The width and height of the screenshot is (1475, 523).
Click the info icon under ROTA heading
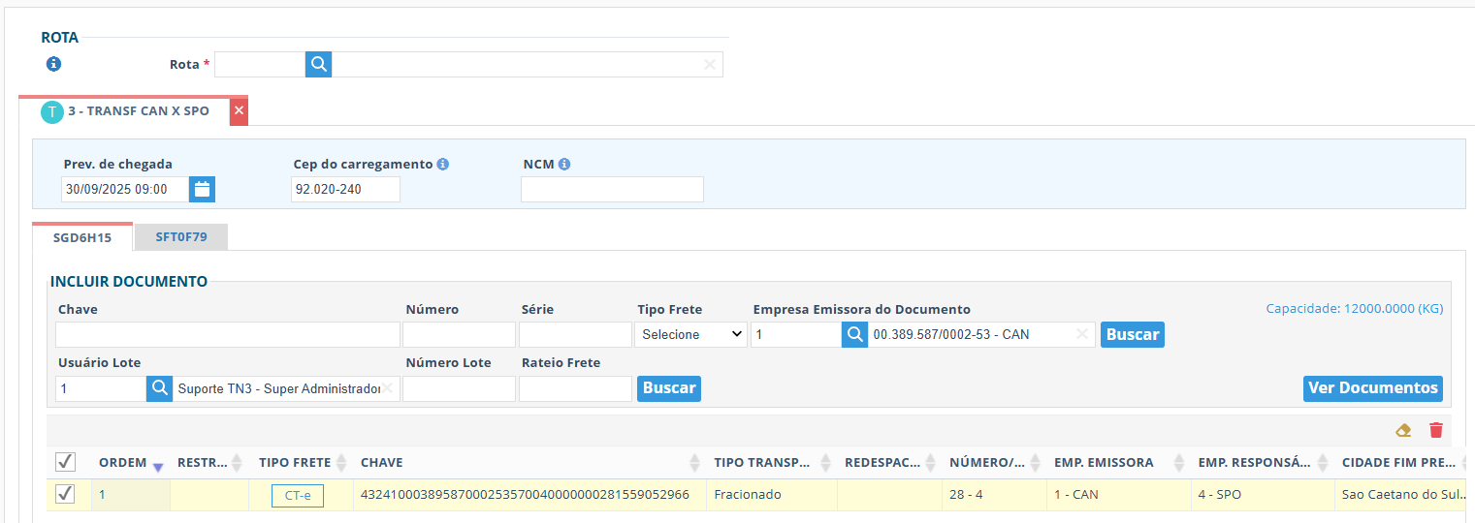pos(53,65)
